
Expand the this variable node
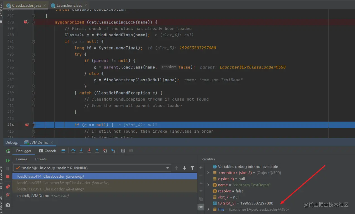point(208,209)
